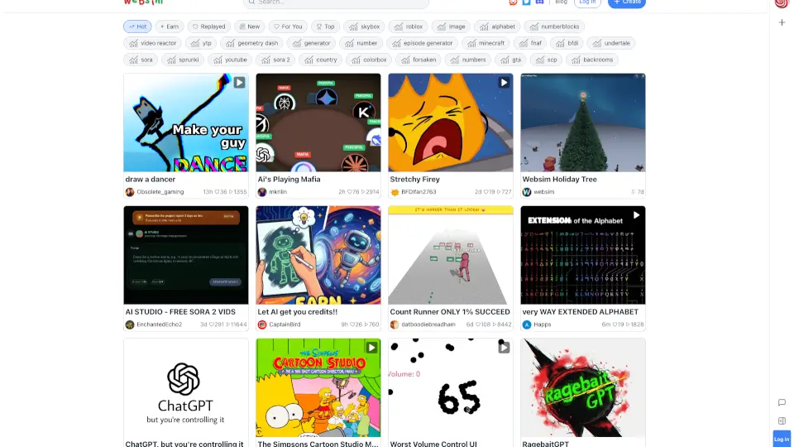
Task: Open the Ai's Playing Mafia thumbnail
Action: pos(318,123)
